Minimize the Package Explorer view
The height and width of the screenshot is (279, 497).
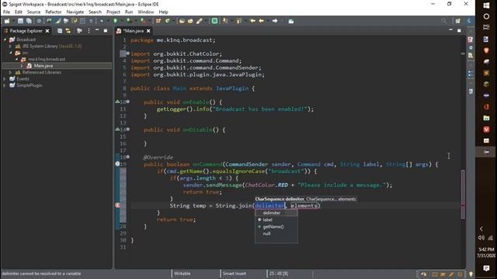click(x=97, y=30)
